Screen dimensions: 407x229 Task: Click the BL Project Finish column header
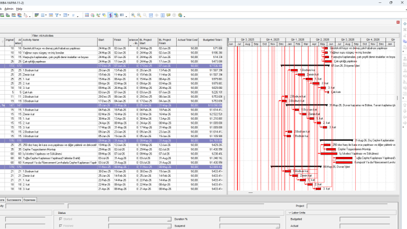click(x=167, y=42)
